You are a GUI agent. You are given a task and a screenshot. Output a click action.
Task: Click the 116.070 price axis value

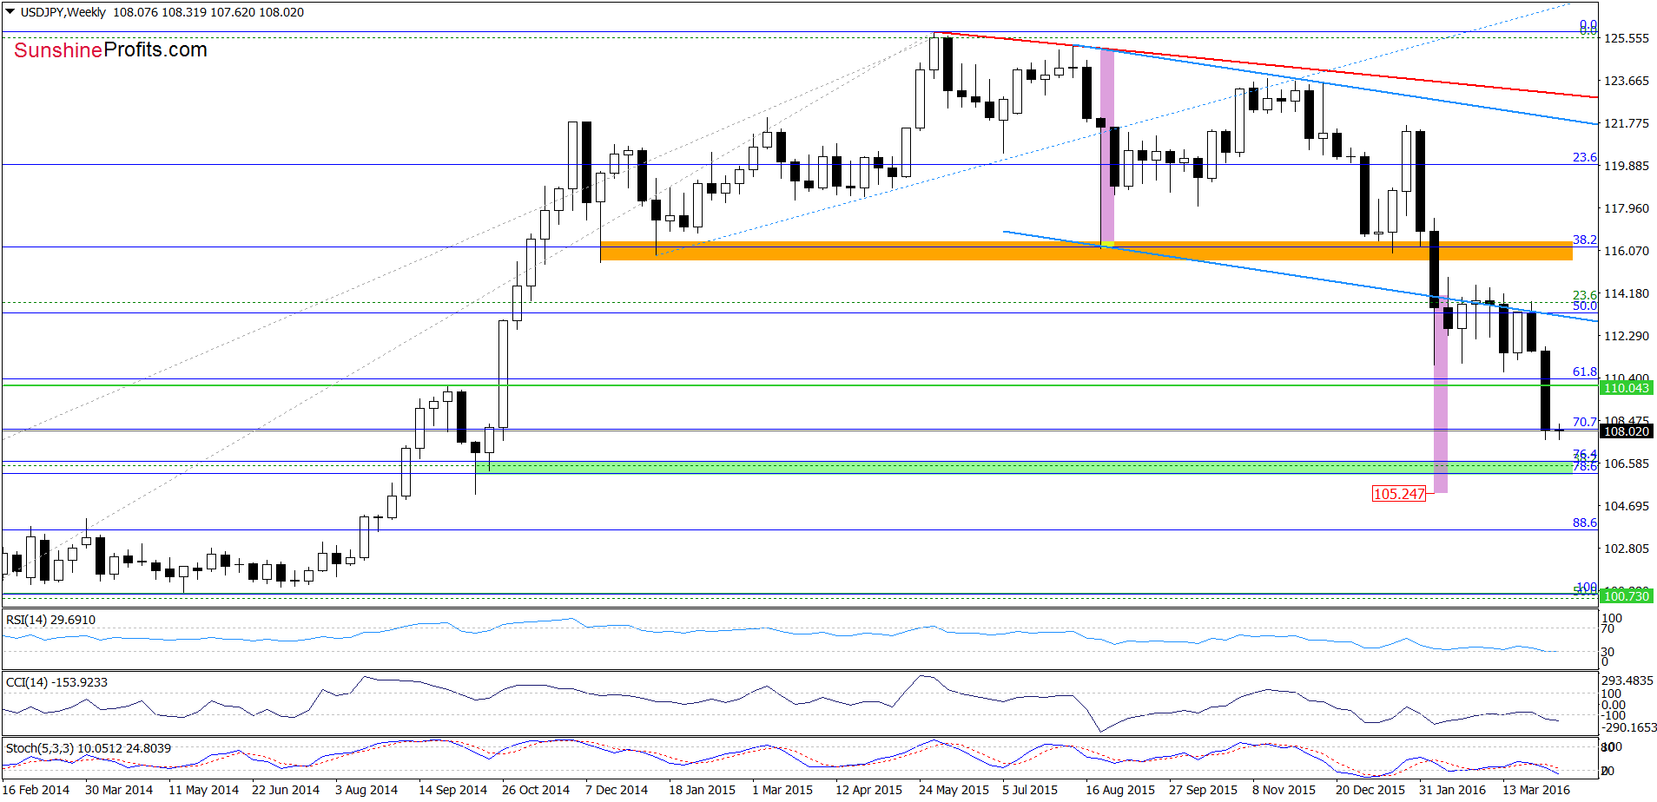pos(1626,251)
